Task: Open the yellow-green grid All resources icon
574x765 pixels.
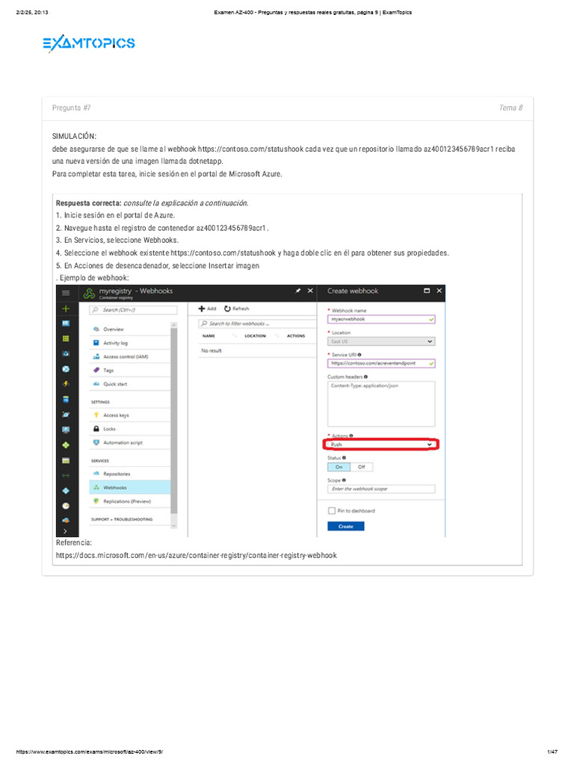Action: pyautogui.click(x=66, y=338)
